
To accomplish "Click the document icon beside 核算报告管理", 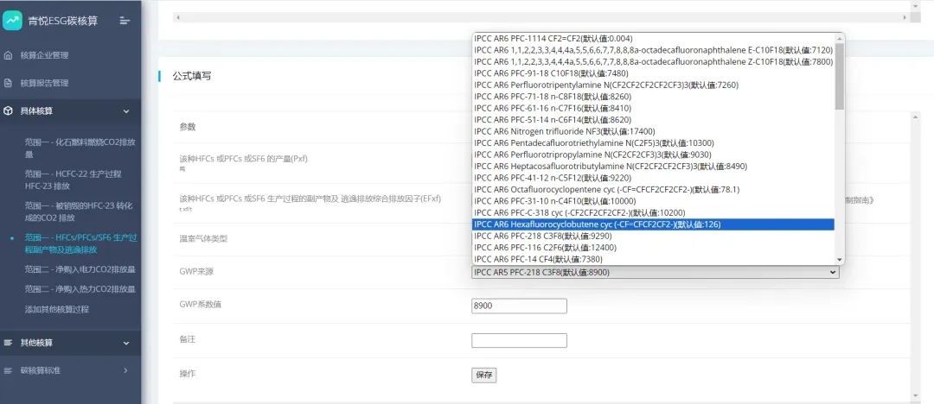I will point(9,83).
